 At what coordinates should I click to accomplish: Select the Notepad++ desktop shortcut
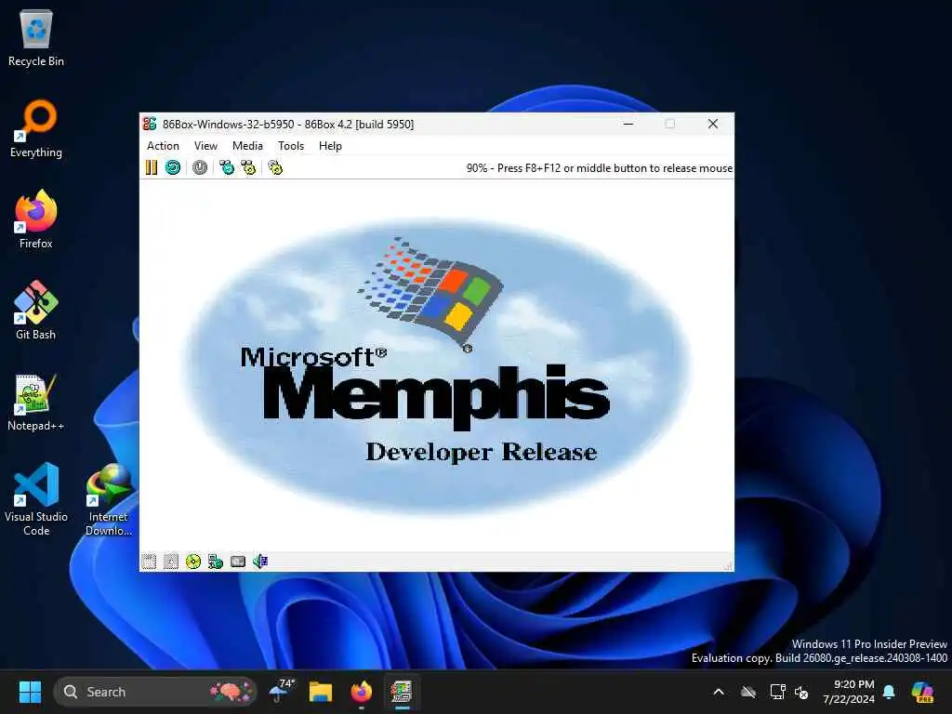click(x=36, y=403)
